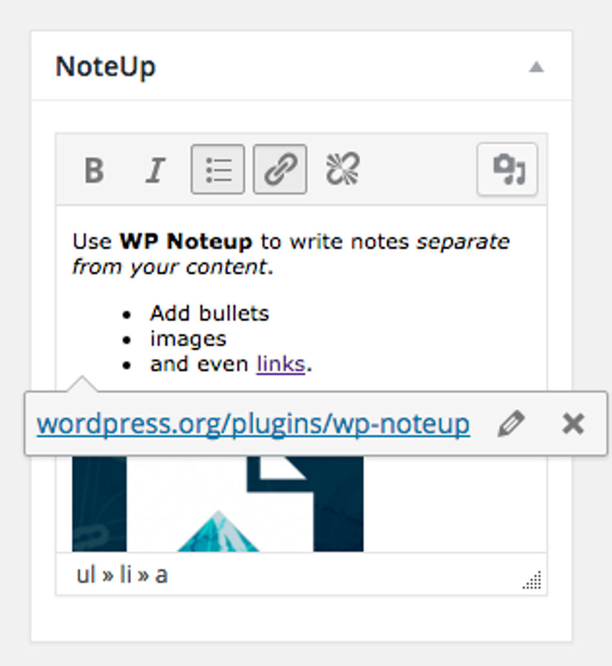Click the NoteUp panel title
Screen dimensions: 612x666
pyautogui.click(x=105, y=66)
